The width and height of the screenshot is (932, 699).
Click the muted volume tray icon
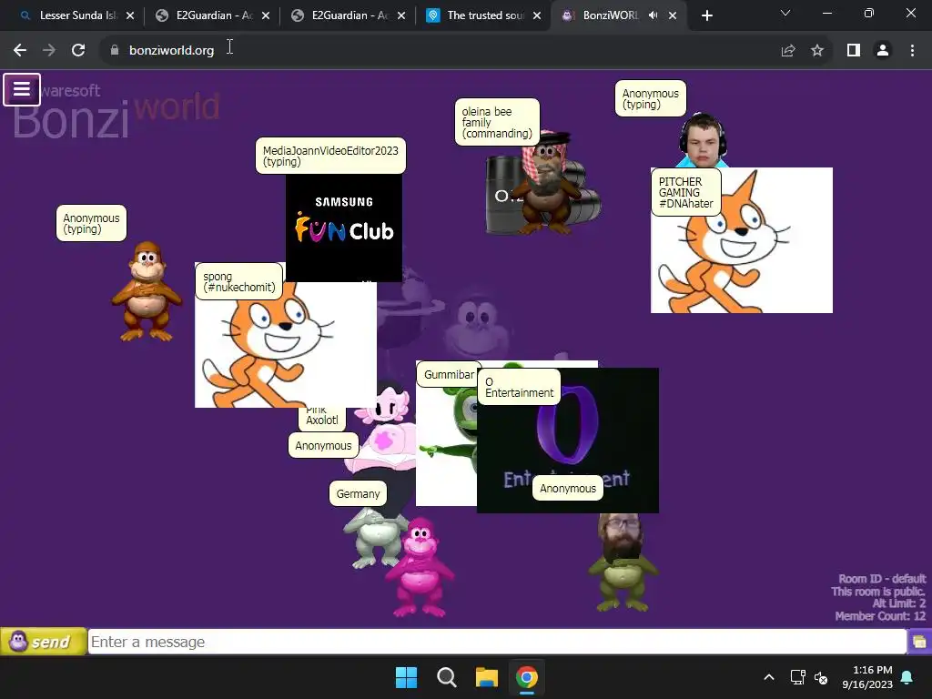tap(821, 677)
